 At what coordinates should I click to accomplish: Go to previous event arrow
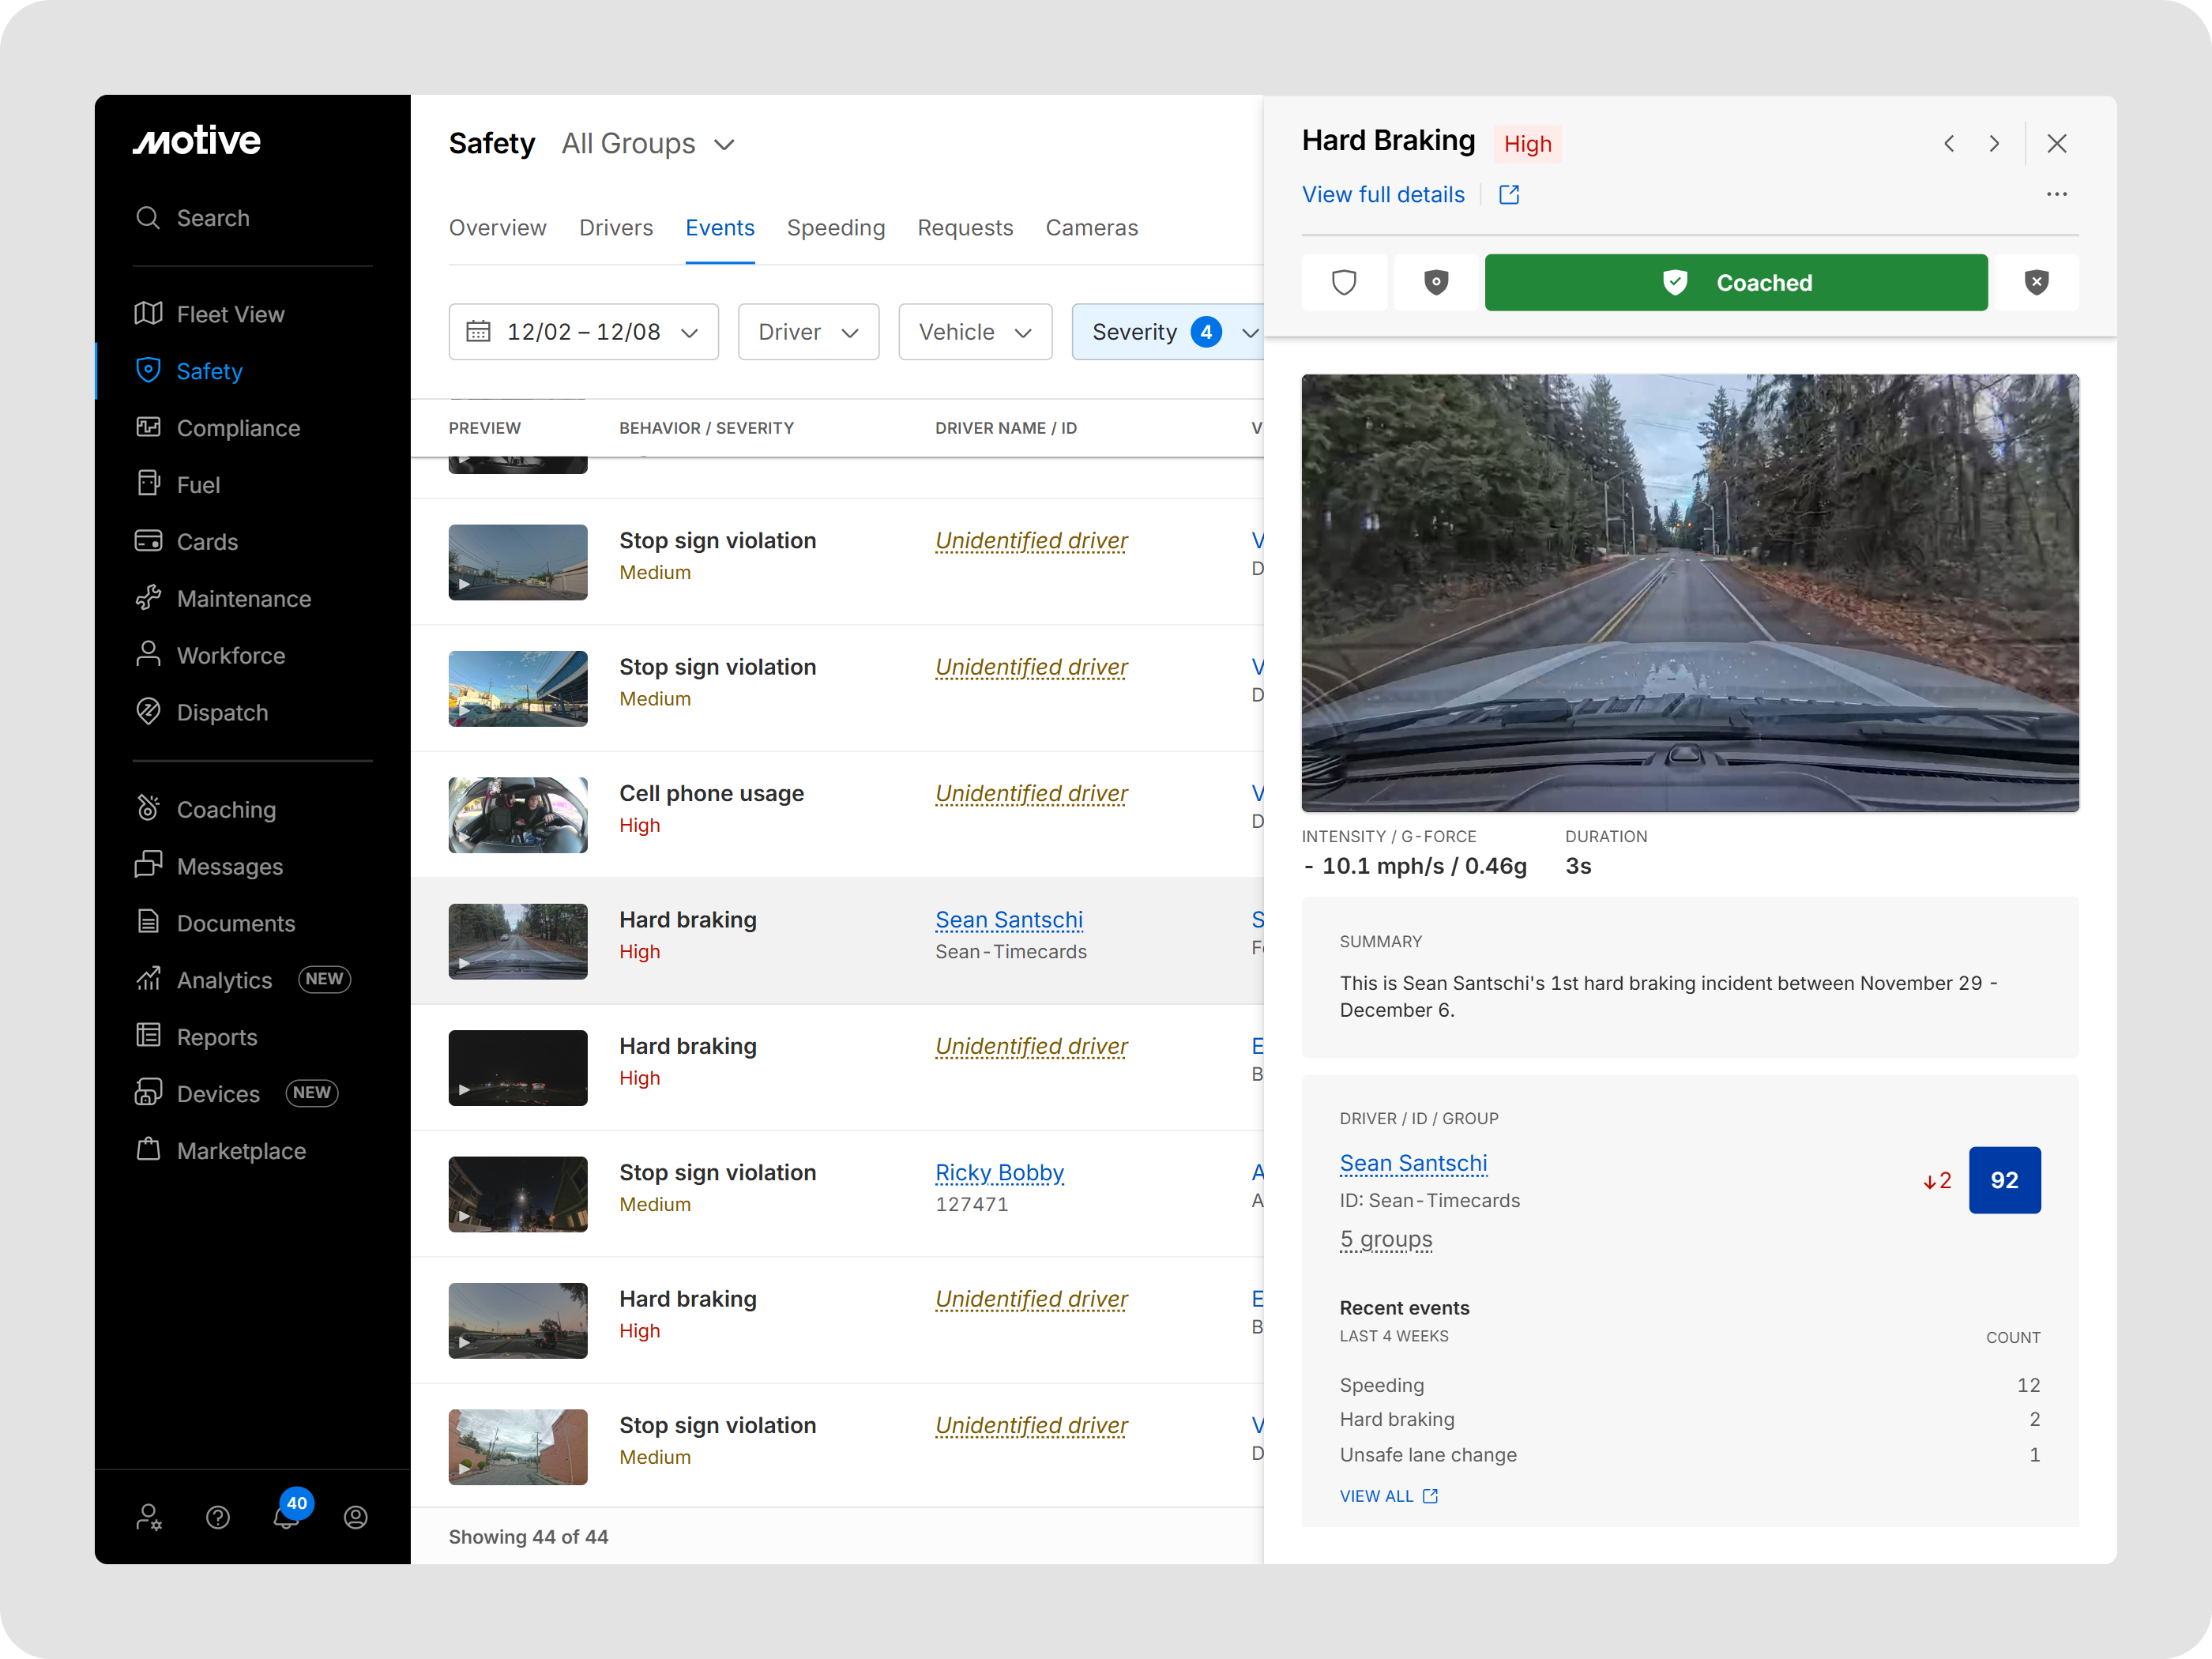(1949, 144)
